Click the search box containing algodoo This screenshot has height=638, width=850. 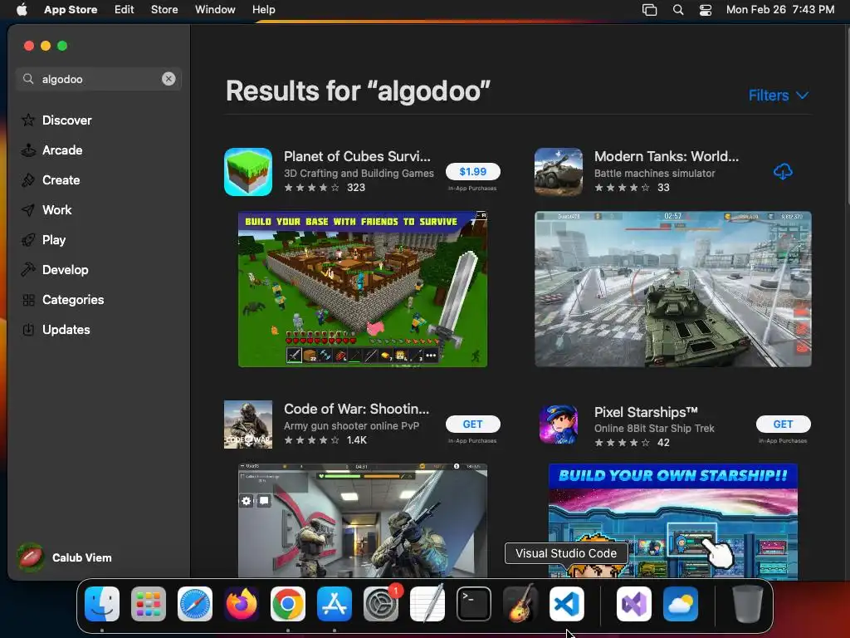click(x=99, y=79)
